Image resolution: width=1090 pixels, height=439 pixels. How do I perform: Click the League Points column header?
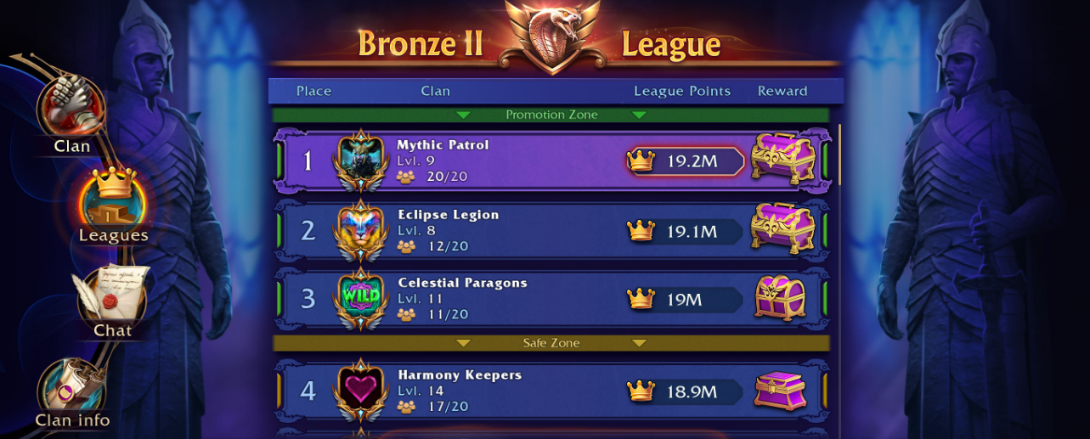682,91
